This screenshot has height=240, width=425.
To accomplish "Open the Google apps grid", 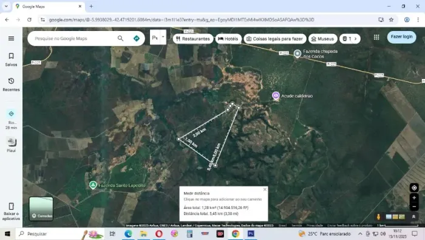I will click(x=376, y=38).
